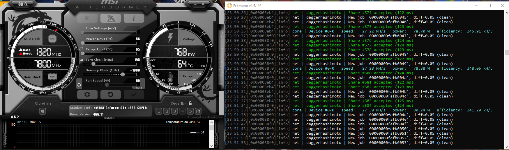
Task: Click the 1320 MHz GPU clock readout
Action: coord(49,52)
